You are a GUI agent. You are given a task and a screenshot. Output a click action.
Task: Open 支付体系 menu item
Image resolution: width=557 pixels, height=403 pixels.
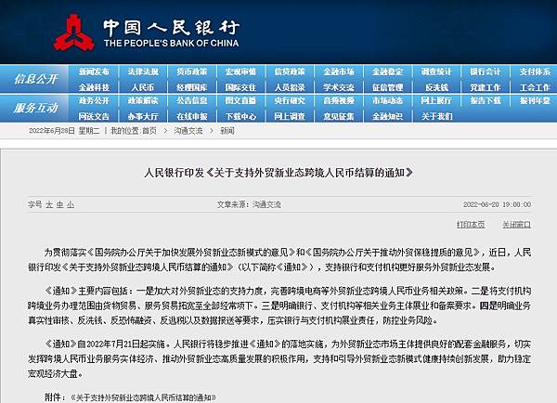click(x=535, y=71)
